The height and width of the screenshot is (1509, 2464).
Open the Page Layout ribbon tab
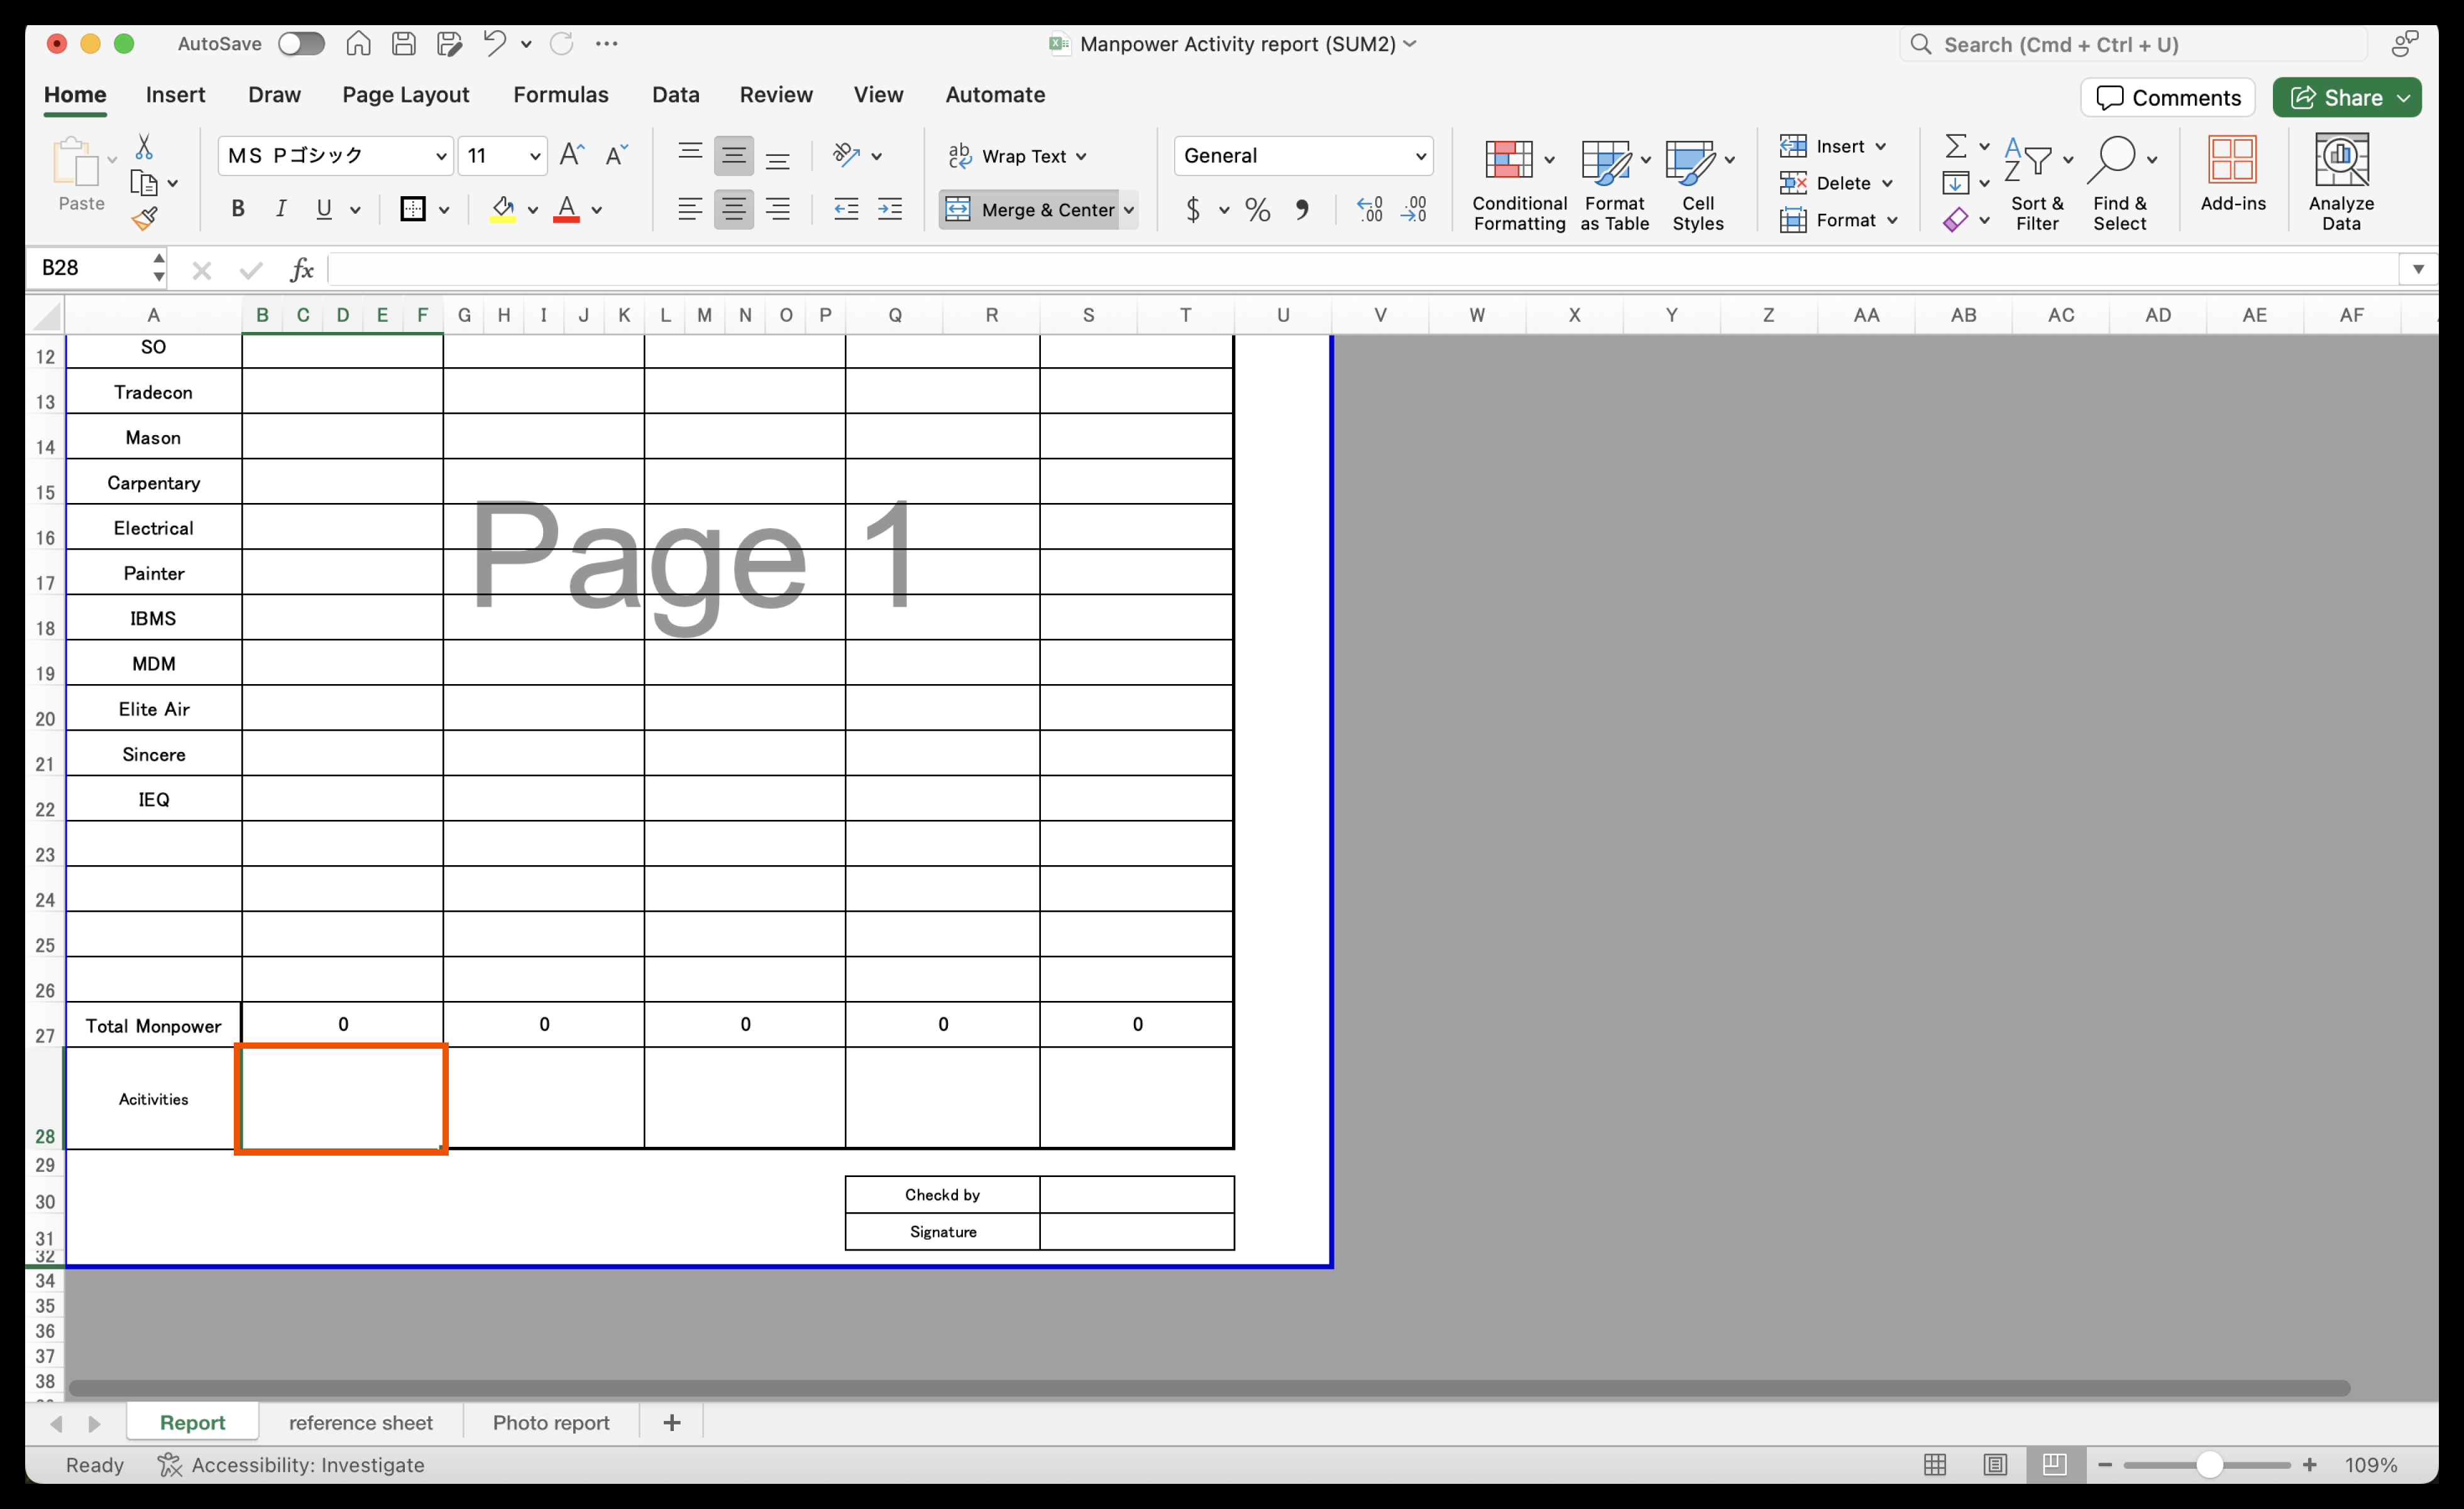pos(405,95)
